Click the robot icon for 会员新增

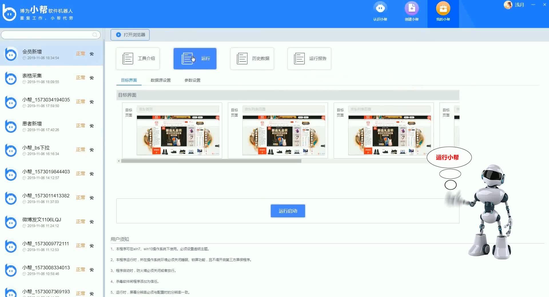tap(11, 54)
